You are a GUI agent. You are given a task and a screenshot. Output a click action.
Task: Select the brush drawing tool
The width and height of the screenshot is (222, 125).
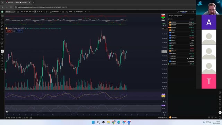click(2, 32)
